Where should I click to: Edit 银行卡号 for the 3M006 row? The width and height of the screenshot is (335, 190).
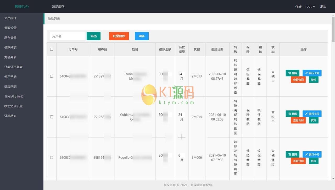(x=312, y=155)
